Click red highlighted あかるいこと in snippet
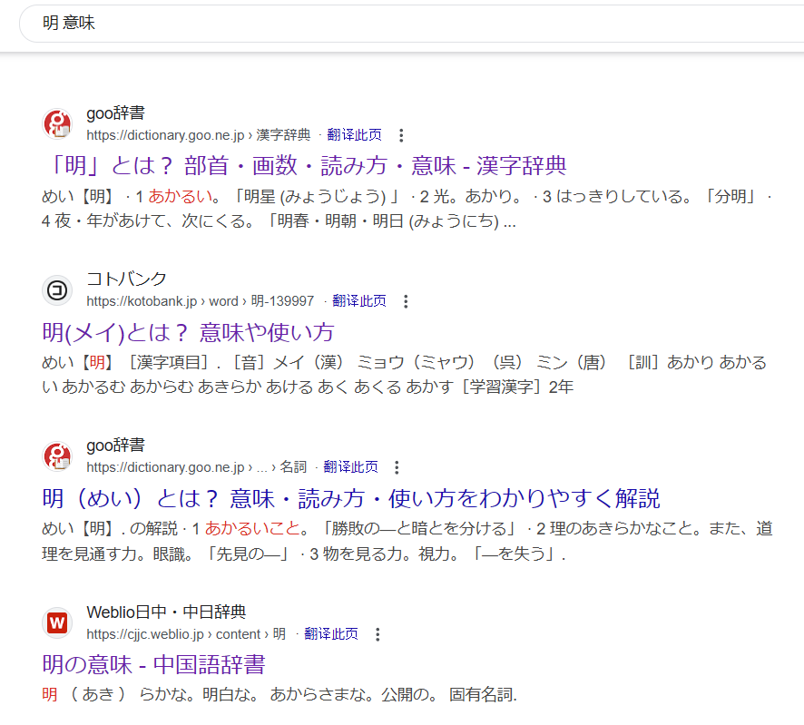 coord(252,529)
